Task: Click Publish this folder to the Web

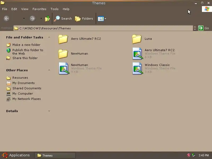Action: [28, 52]
